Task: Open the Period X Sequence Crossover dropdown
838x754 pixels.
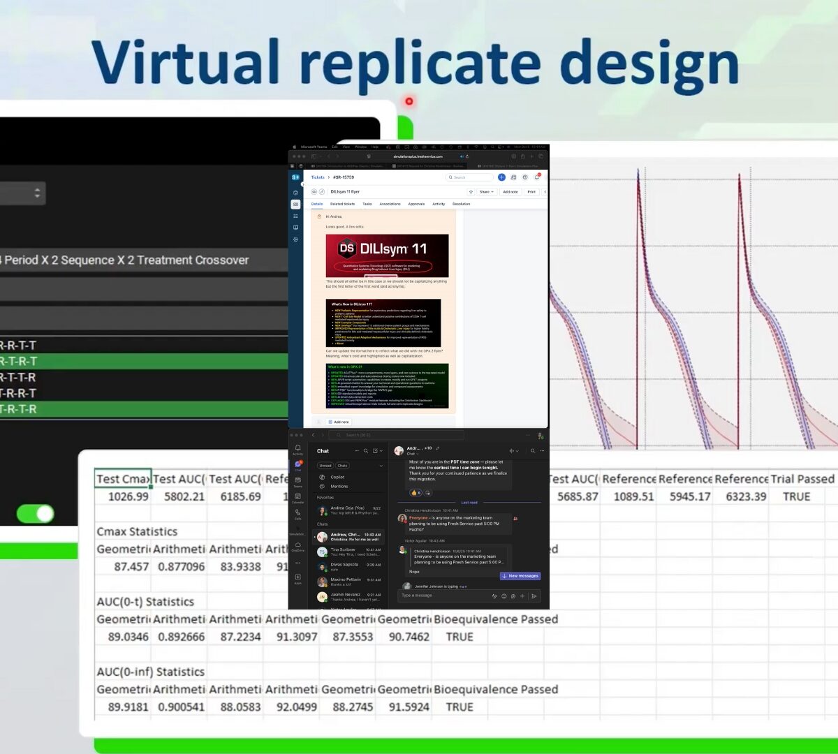Action: [x=140, y=260]
